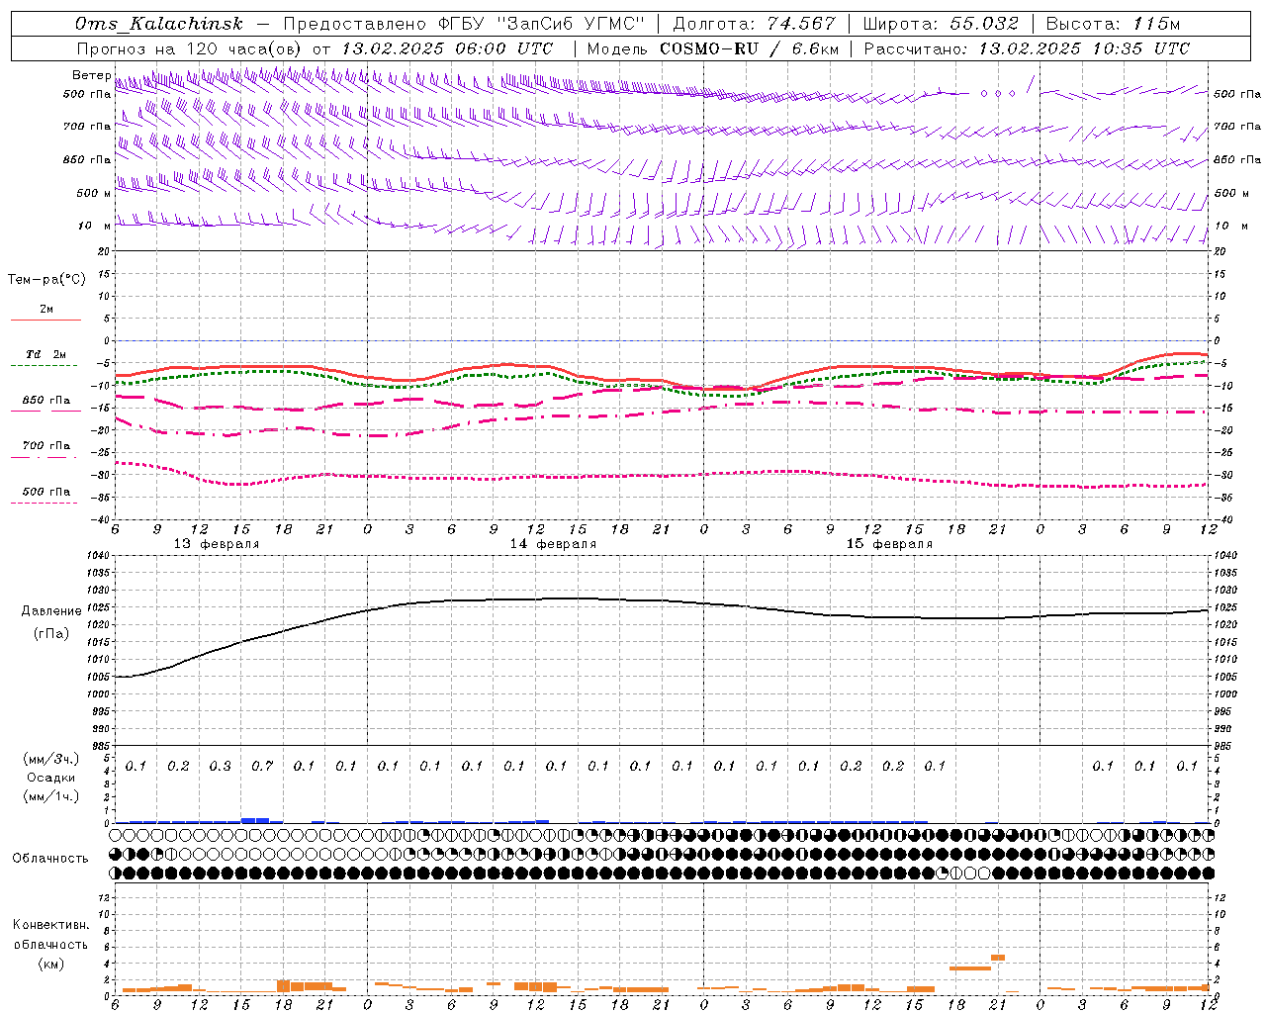Click the date label 14 февраля
Screen dimensions: 1266x1013
(x=553, y=544)
